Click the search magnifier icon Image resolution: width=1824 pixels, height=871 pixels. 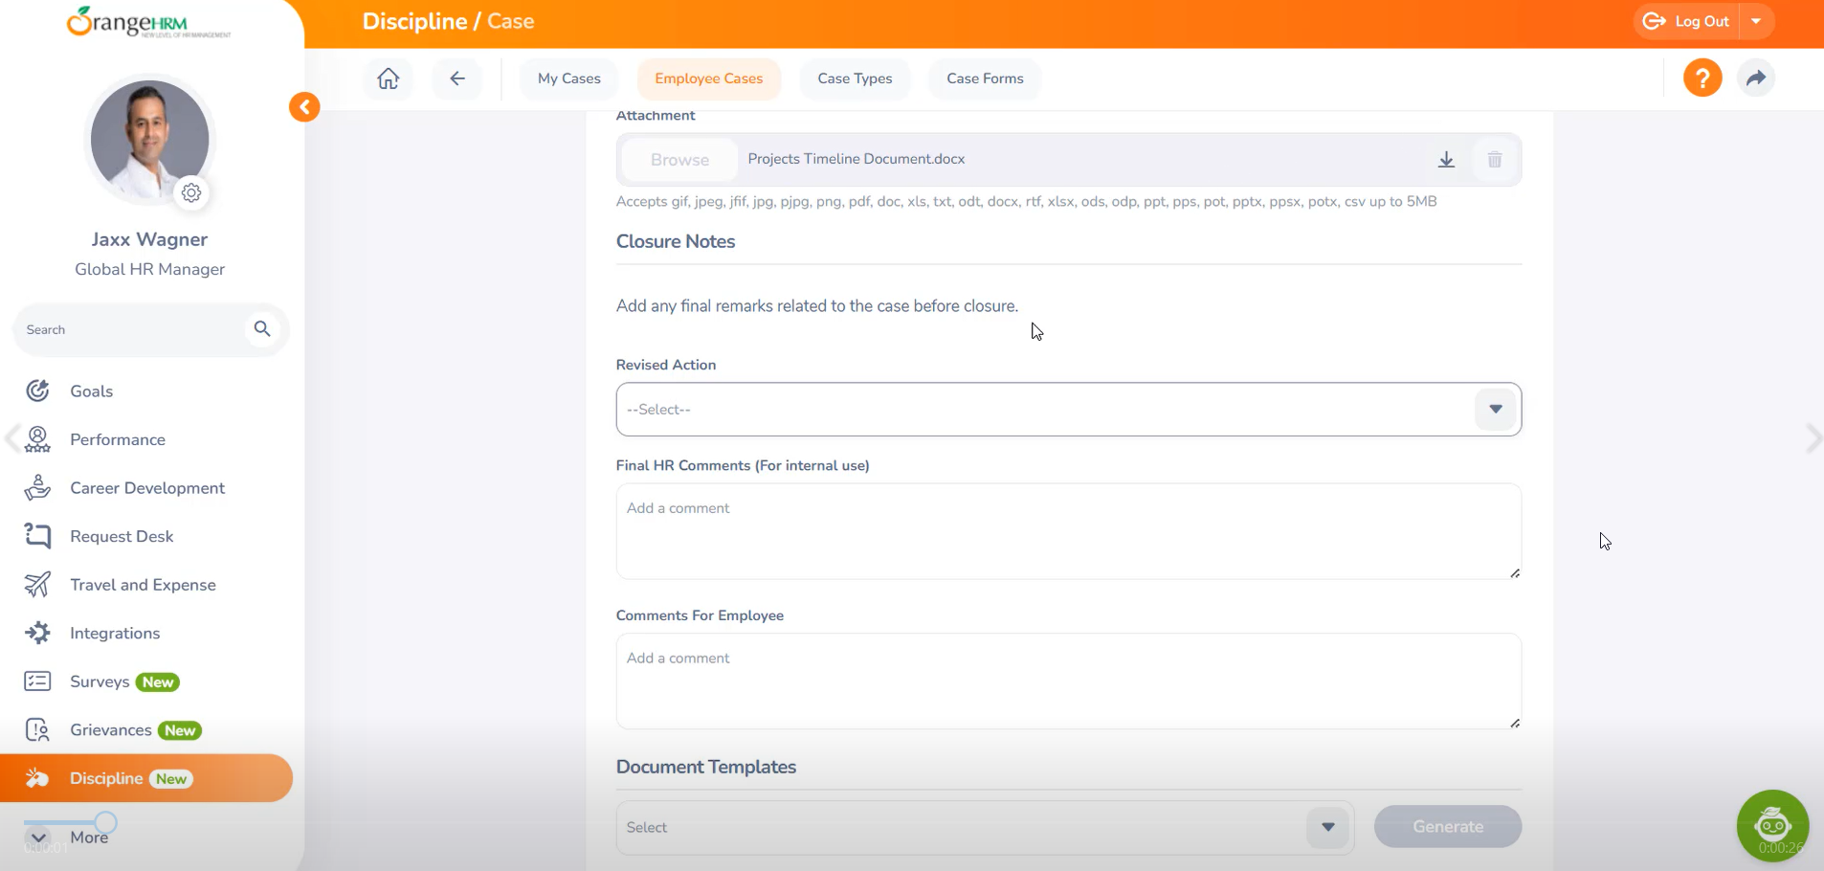click(x=262, y=329)
